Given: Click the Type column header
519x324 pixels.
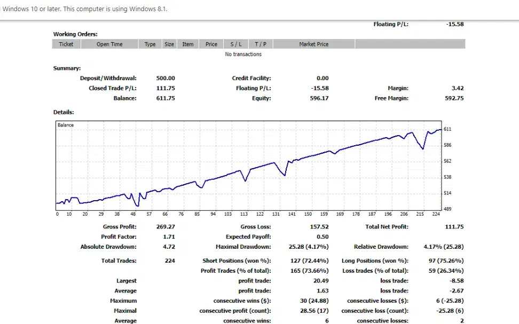Looking at the screenshot, I should coord(150,44).
